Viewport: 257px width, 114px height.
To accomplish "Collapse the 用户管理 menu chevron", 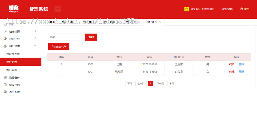I will pyautogui.click(x=35, y=46).
